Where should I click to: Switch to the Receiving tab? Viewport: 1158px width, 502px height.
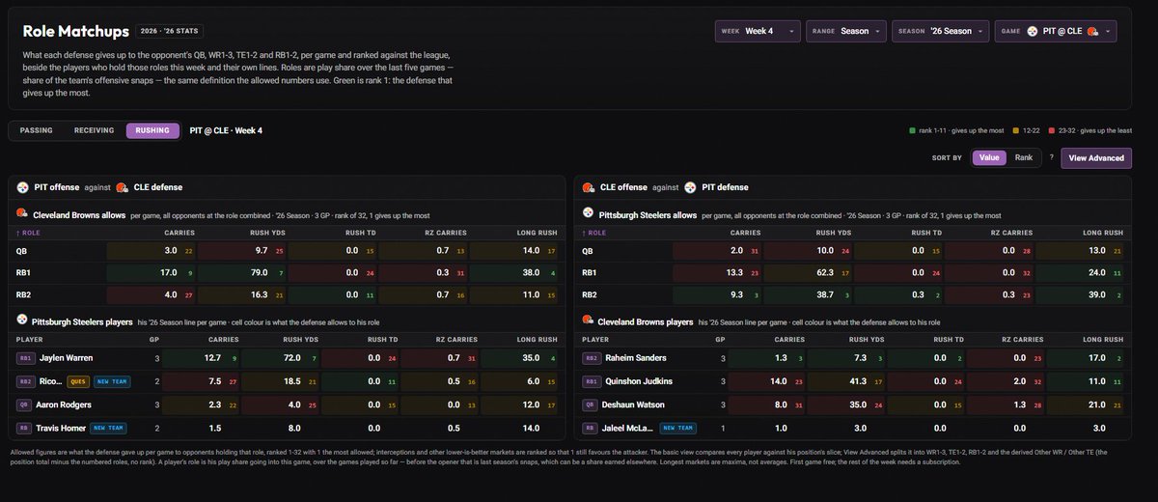pyautogui.click(x=94, y=130)
